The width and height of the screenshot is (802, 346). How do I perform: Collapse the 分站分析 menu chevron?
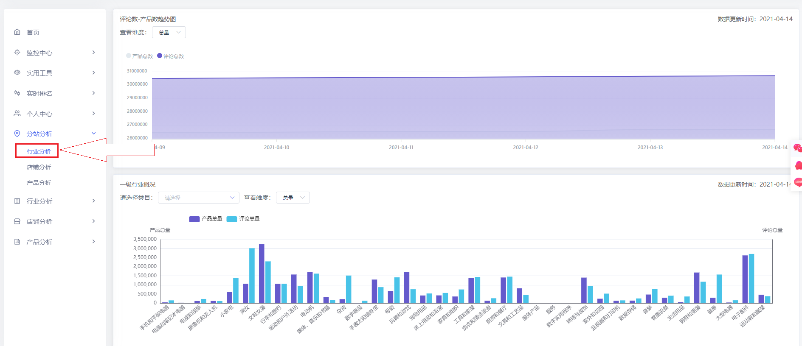(x=94, y=134)
